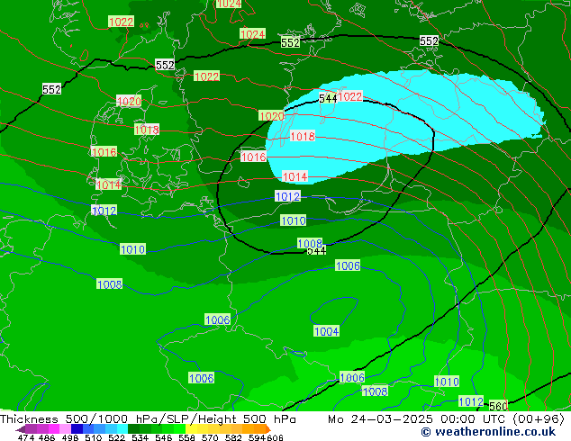The image size is (571, 441).
Task: Select the legend value 486
Action: pyautogui.click(x=47, y=437)
